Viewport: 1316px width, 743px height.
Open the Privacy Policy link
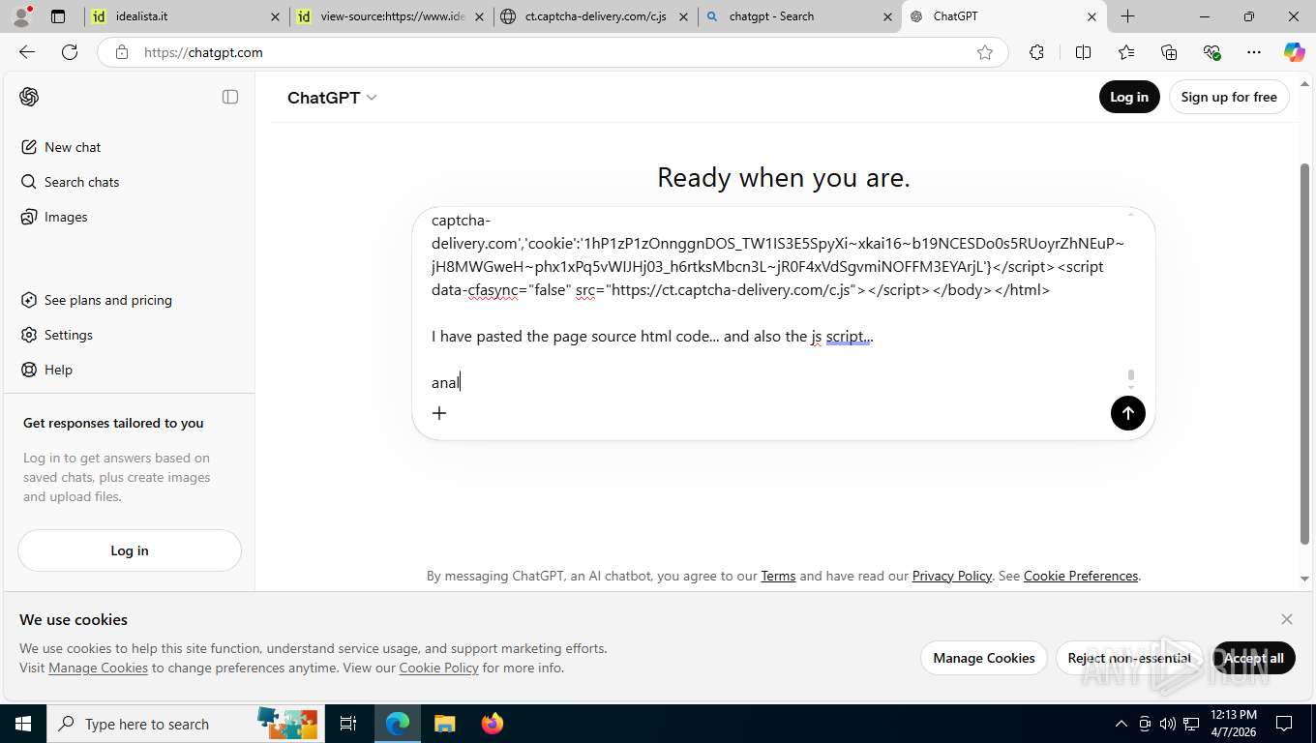(x=952, y=576)
